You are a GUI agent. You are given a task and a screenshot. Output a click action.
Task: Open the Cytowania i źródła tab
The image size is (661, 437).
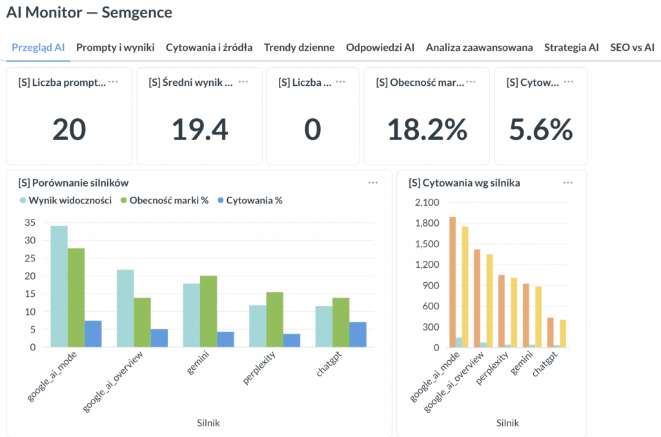click(209, 47)
